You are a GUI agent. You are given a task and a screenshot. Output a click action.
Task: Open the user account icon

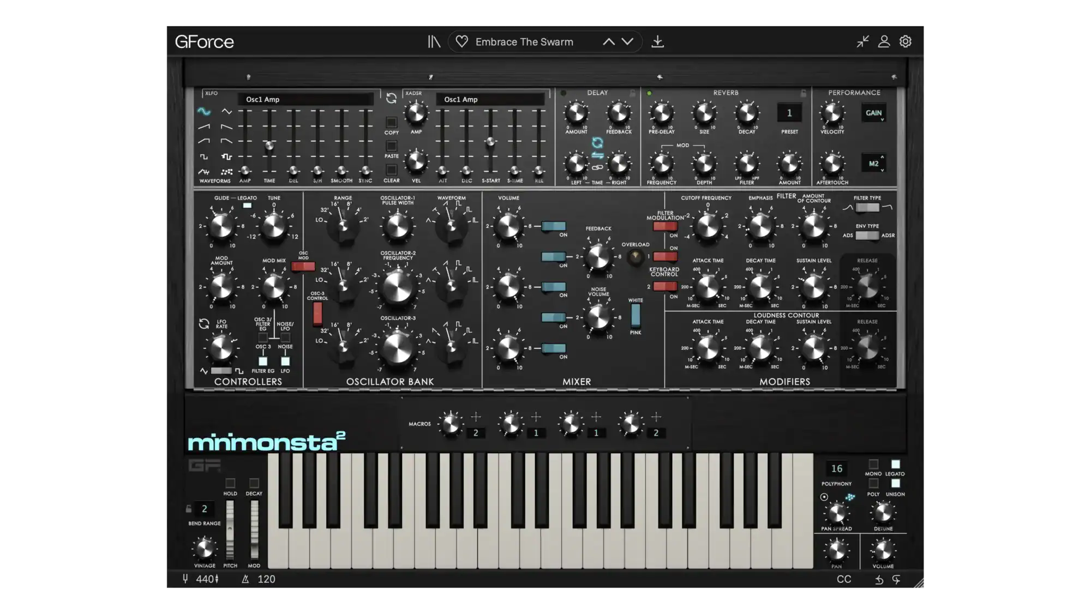884,41
